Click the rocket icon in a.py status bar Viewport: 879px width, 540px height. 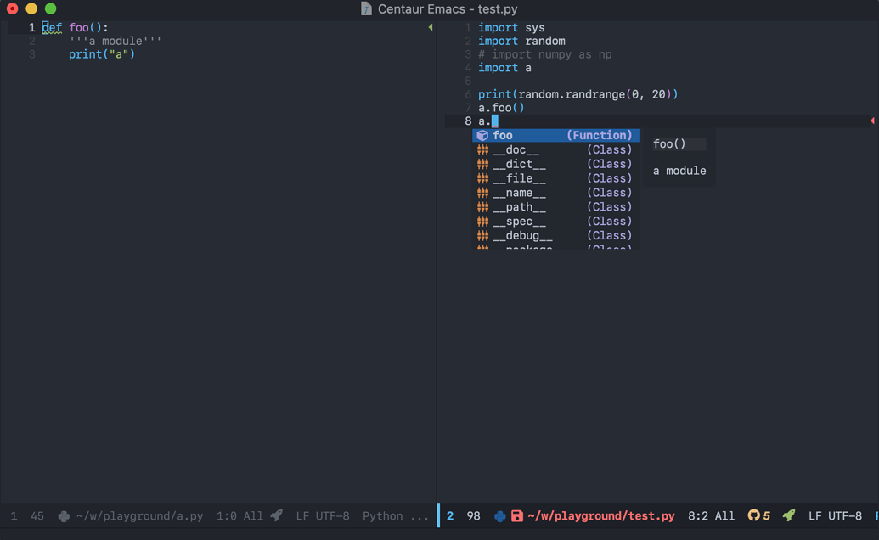click(276, 515)
